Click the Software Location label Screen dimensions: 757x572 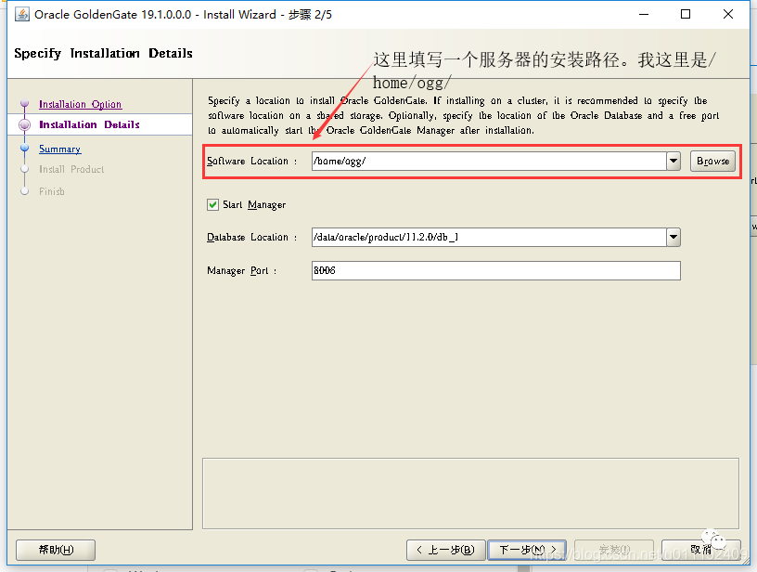pyautogui.click(x=251, y=162)
